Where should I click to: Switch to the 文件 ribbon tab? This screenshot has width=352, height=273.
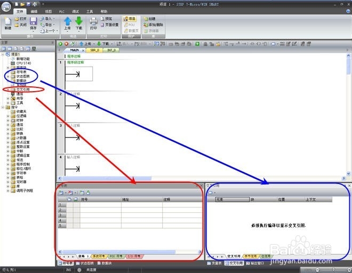(x=20, y=11)
